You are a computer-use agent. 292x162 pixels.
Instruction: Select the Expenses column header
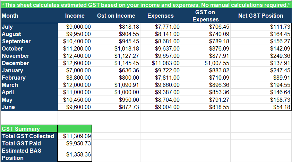161,16
